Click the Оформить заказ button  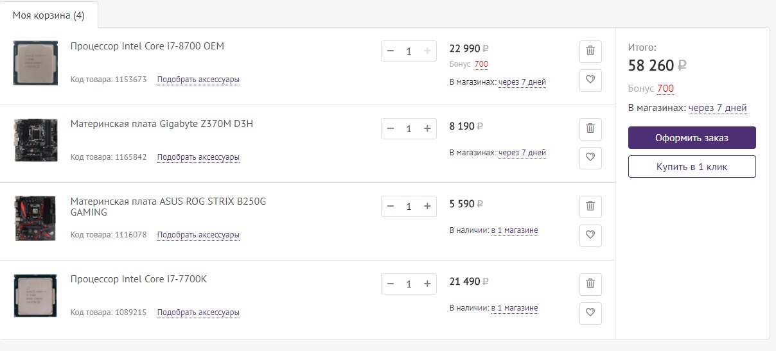pos(692,138)
